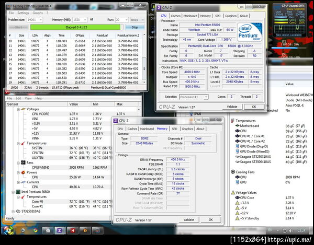Viewport: 314px width, 245px height.
Task: Open the View menu in HWMonitor
Action: (28, 98)
